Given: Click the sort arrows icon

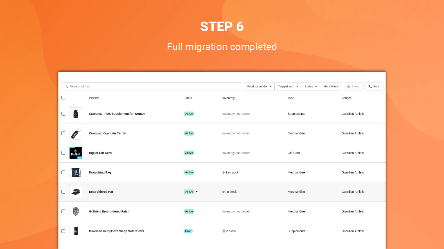Looking at the screenshot, I should pos(370,87).
